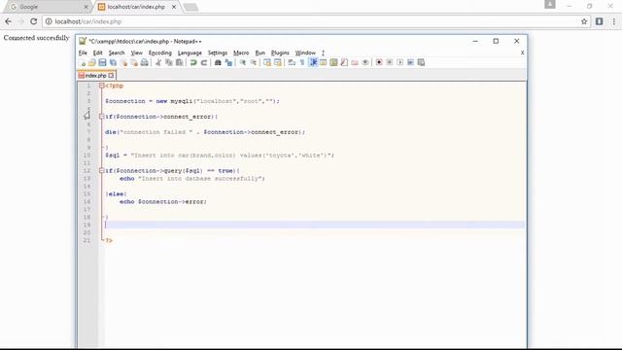Click the Redo toolbar icon

pyautogui.click(x=204, y=62)
